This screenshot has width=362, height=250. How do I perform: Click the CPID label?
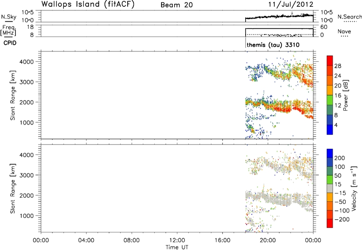coord(10,43)
